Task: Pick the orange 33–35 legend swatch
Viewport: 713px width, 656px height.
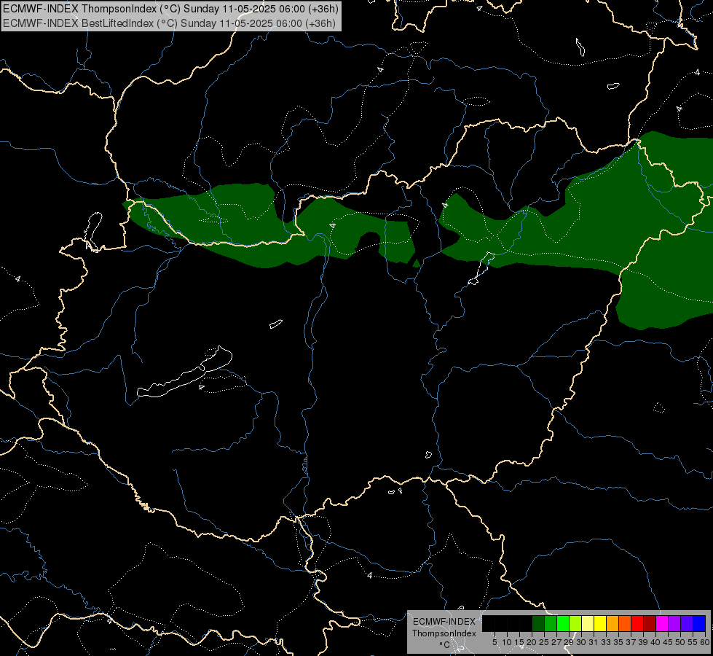Action: click(612, 623)
